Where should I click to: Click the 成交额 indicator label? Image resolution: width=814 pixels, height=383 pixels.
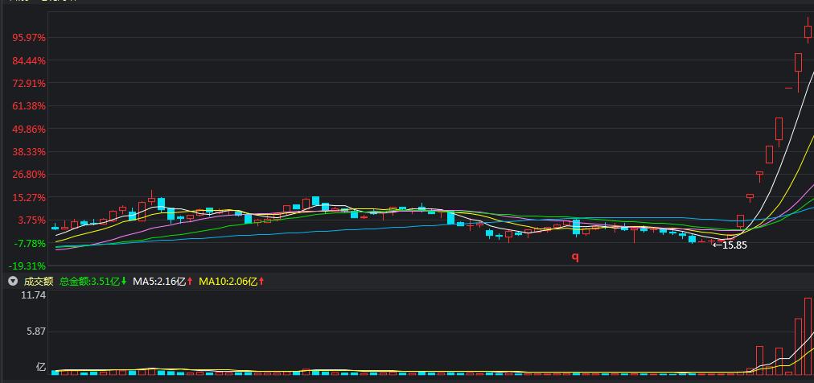pyautogui.click(x=38, y=282)
